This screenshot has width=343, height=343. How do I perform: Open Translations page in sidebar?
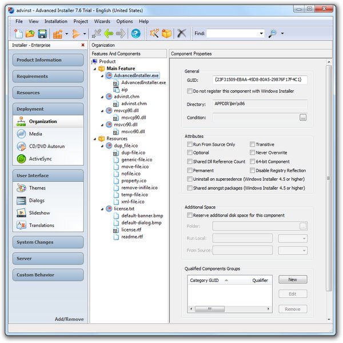[x=48, y=225]
